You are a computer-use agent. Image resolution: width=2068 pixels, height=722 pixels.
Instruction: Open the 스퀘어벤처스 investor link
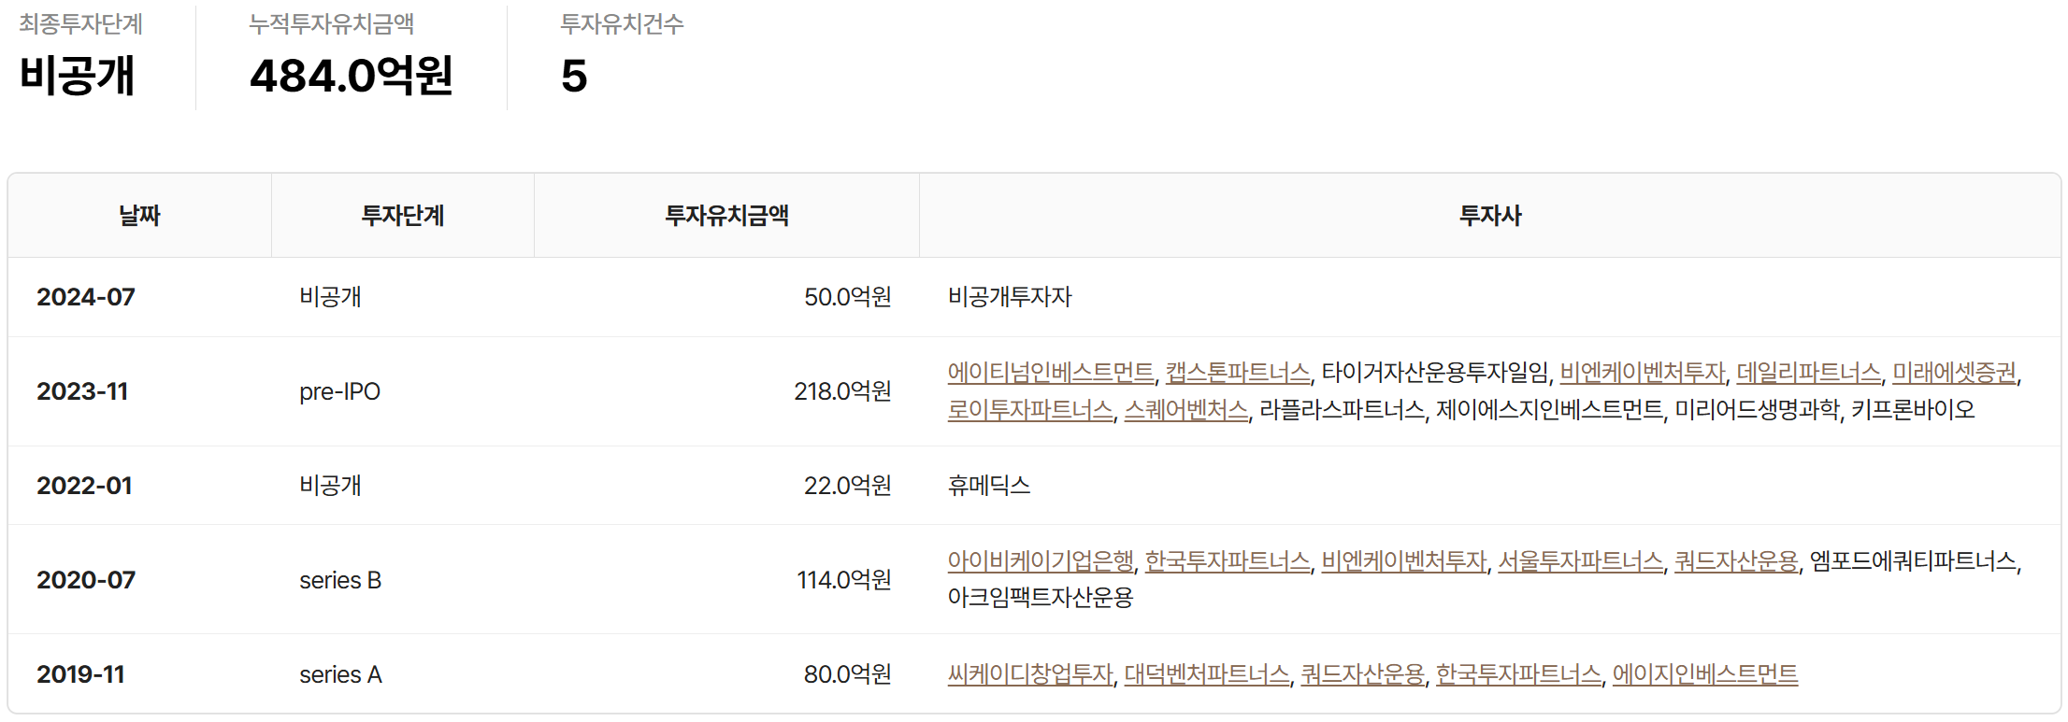tap(1185, 409)
